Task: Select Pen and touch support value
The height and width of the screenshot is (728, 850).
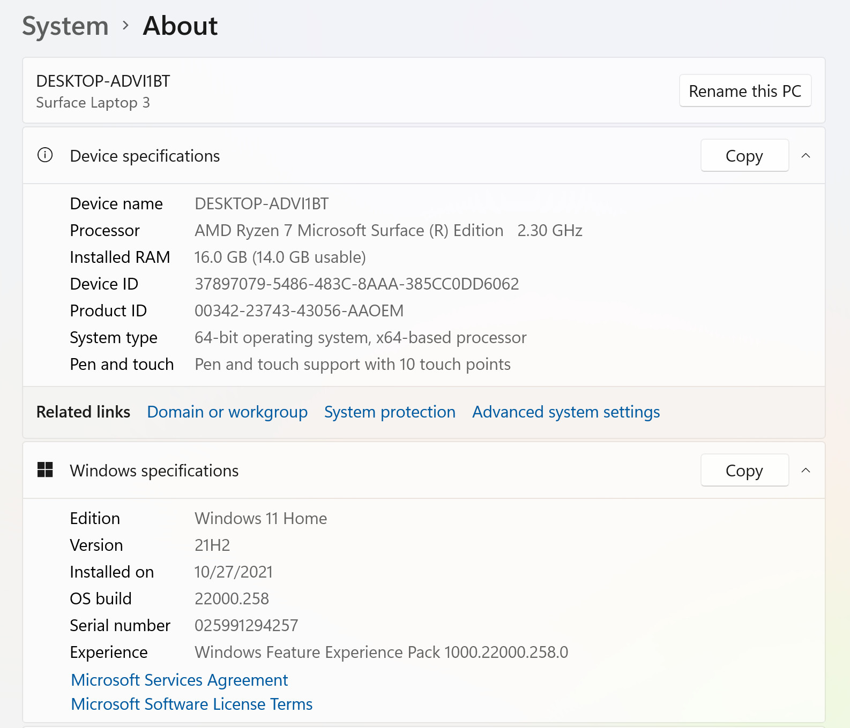Action: 353,365
